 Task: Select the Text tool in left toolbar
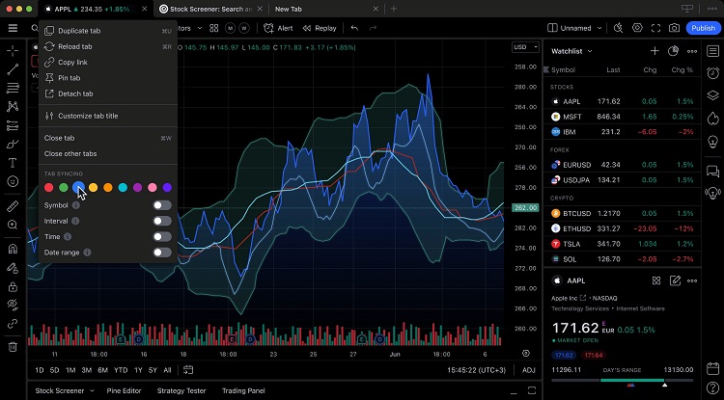(x=13, y=163)
